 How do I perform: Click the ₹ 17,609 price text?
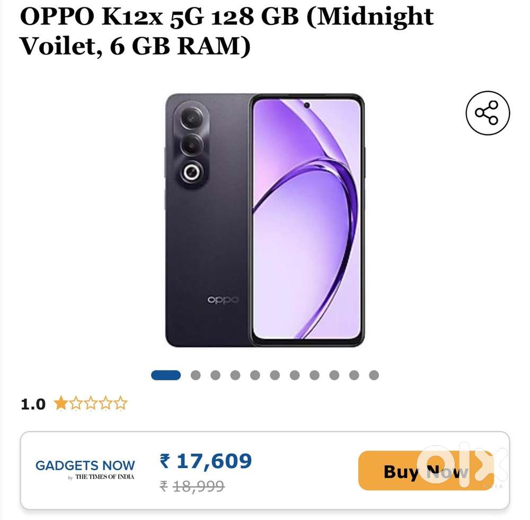tap(206, 461)
